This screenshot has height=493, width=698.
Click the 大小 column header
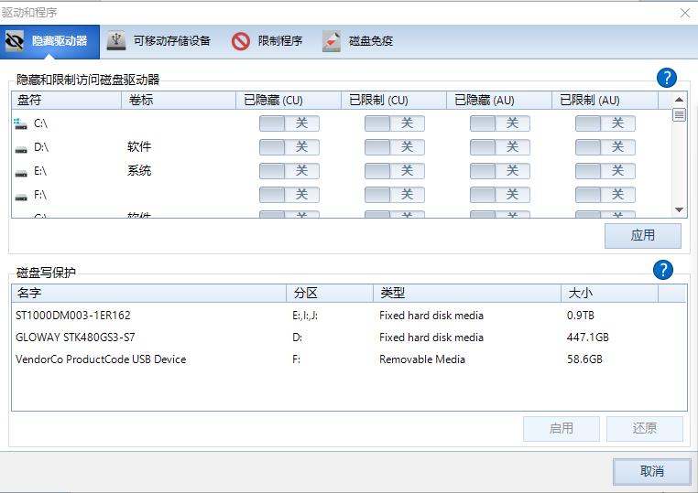610,294
